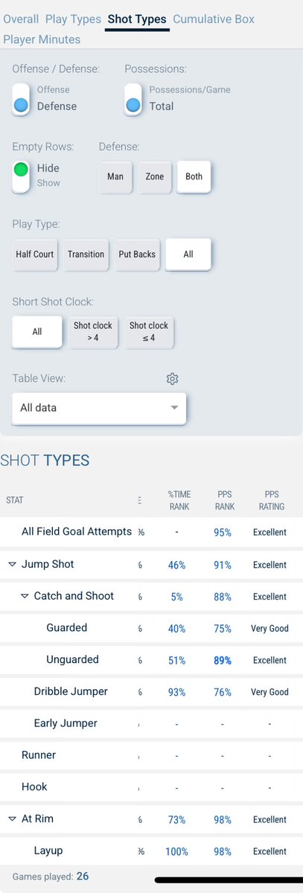The width and height of the screenshot is (303, 893).
Task: Toggle the Possessions Total switch
Action: tap(133, 98)
